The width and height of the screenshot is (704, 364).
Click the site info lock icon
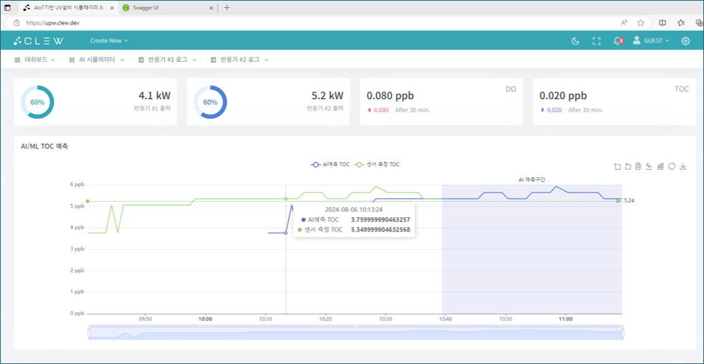pos(16,22)
